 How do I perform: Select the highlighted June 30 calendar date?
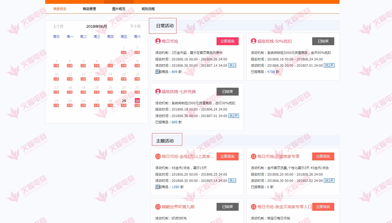[137, 101]
